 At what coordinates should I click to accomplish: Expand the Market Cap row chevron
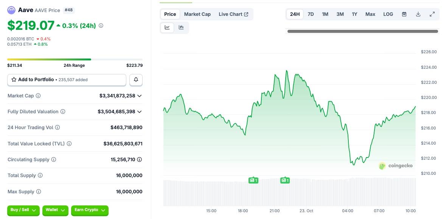coord(139,96)
